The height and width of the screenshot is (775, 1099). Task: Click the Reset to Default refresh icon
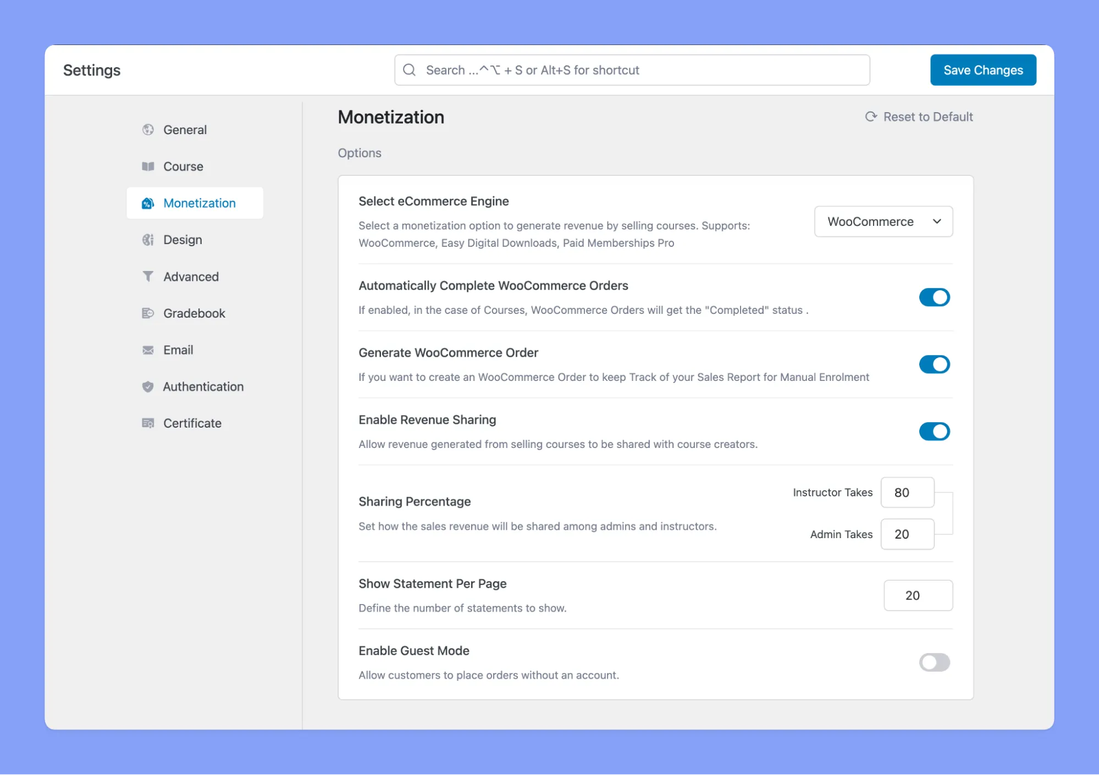tap(871, 117)
